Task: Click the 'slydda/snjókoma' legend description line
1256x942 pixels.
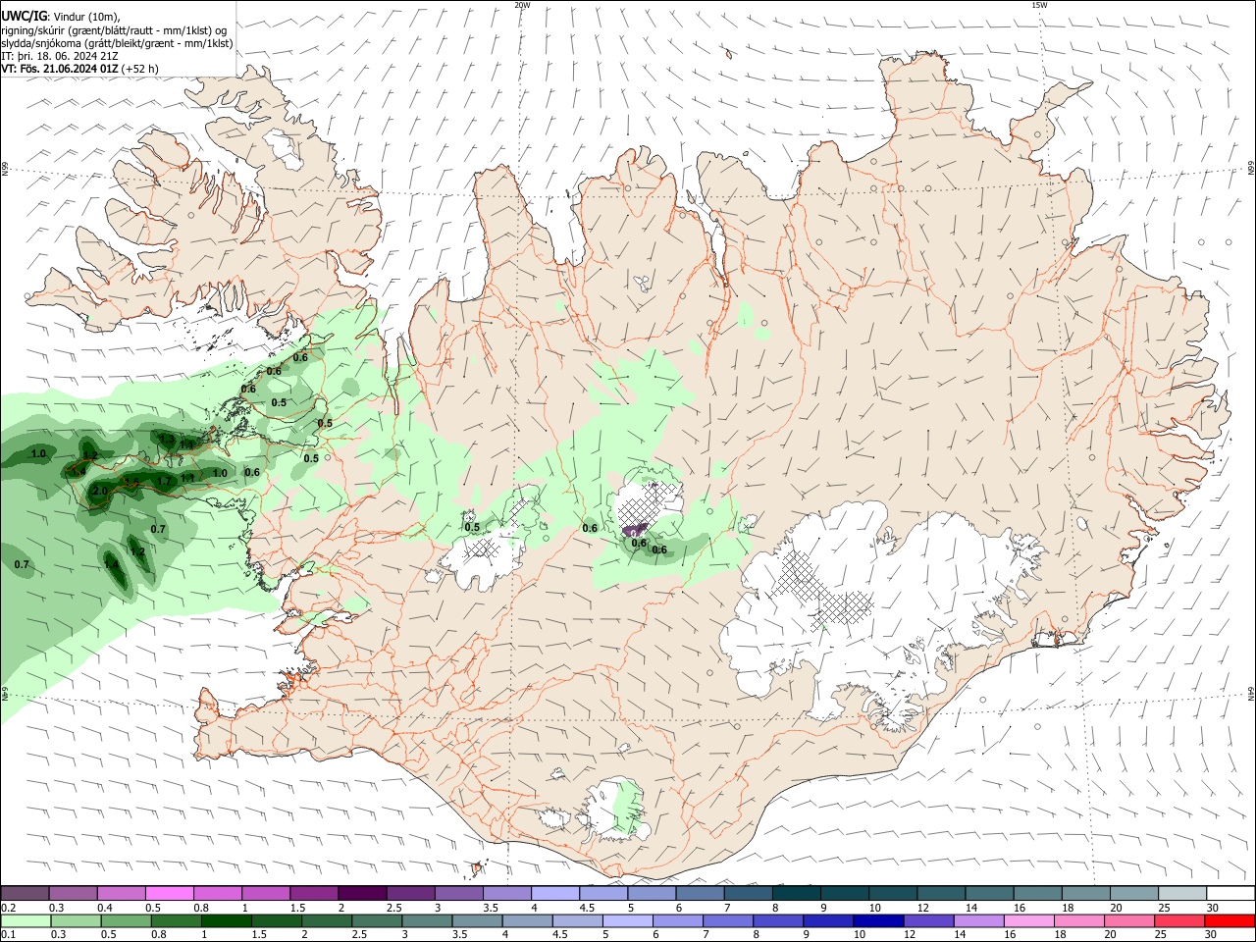Action: (117, 43)
